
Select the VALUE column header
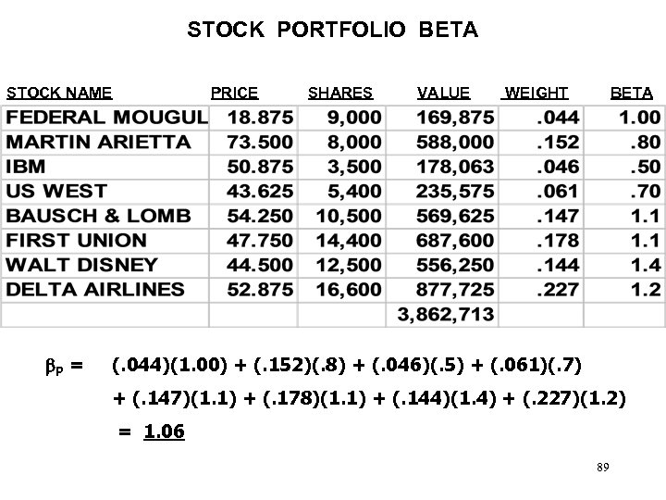coord(444,93)
